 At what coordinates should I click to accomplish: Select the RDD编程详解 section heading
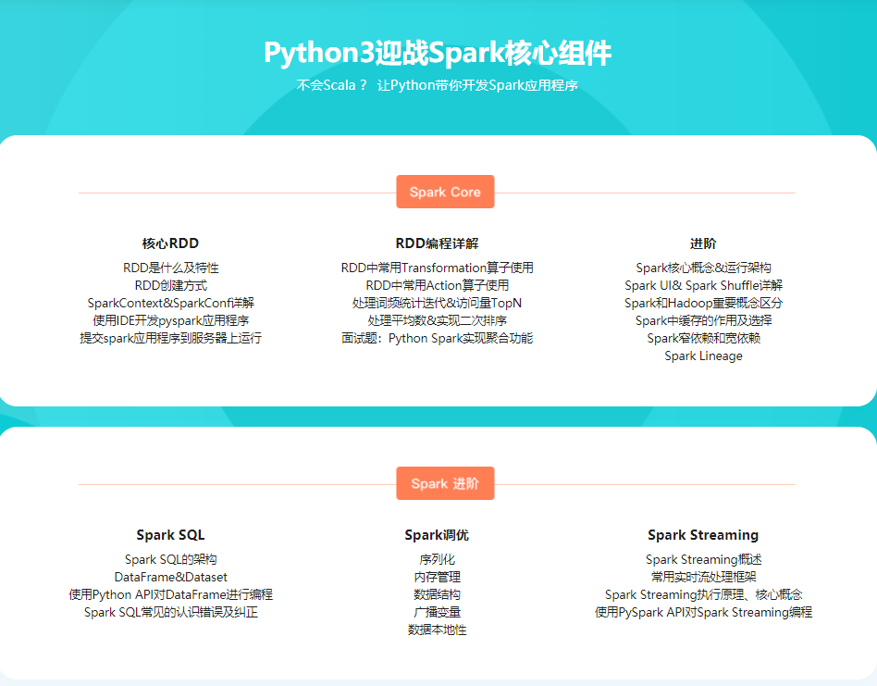point(437,243)
